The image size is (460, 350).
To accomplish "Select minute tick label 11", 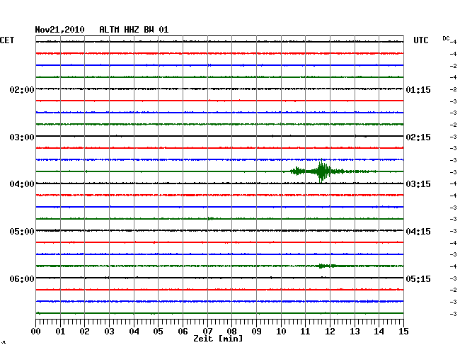I will (305, 332).
